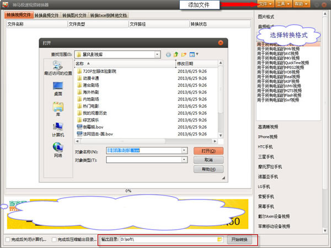331x248 pixels.
Task: Click the 转换状态 column header
Action: tap(220, 24)
